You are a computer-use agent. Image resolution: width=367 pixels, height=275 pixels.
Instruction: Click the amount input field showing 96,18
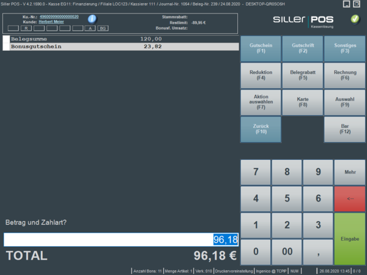[x=120, y=239]
